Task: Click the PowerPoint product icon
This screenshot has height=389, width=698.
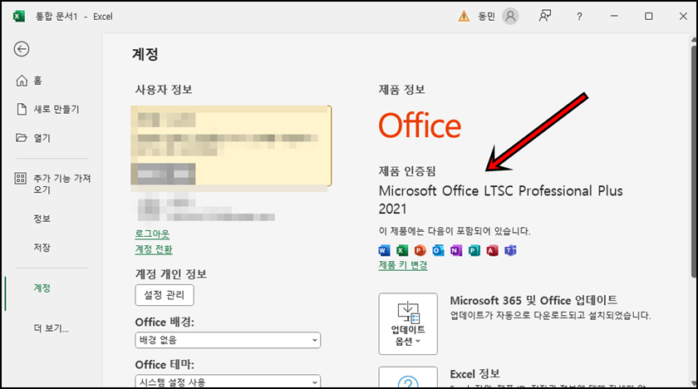Action: pos(420,250)
